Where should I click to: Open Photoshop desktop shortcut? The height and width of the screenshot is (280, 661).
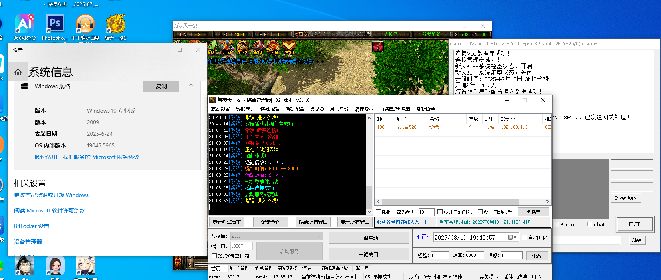click(55, 25)
